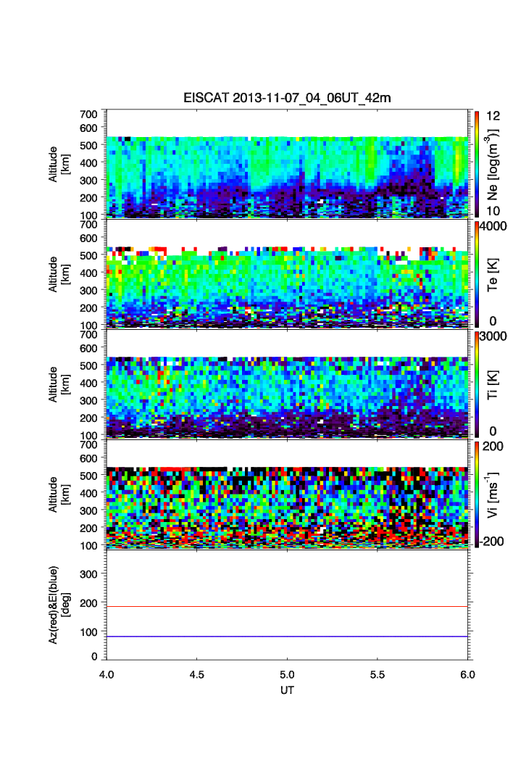Select the Ti [K] colorbar label
Image resolution: width=513 pixels, height=770 pixels.
493,384
